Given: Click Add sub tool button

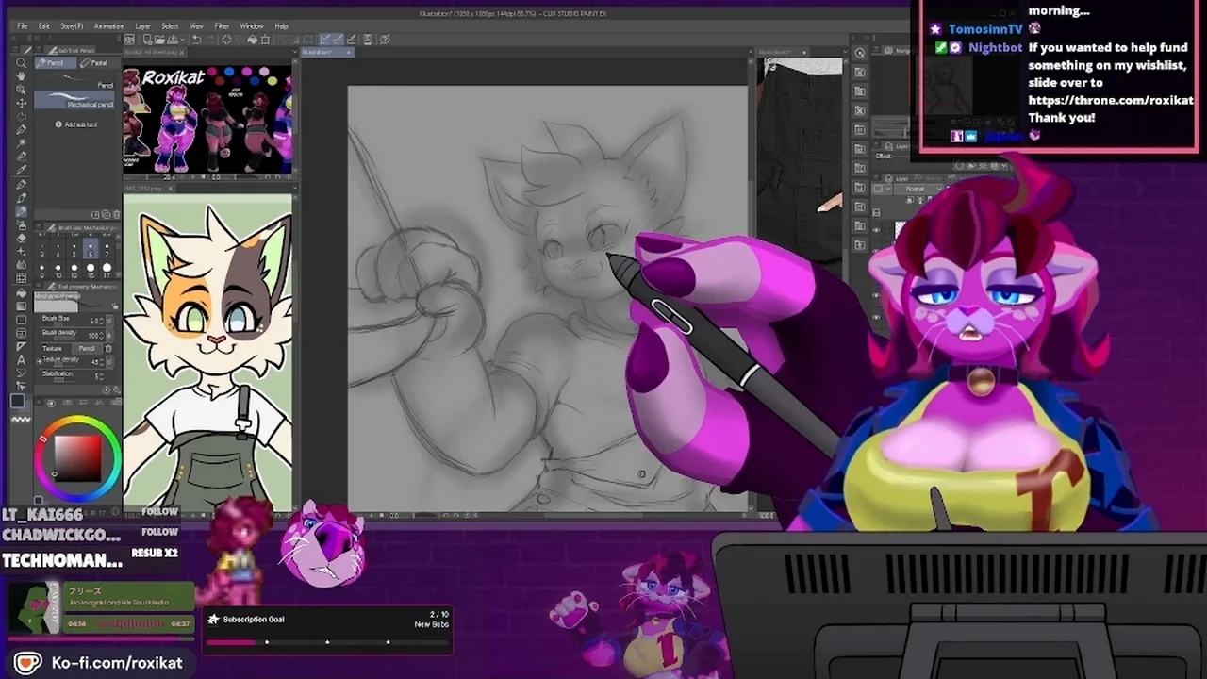Looking at the screenshot, I should point(76,124).
